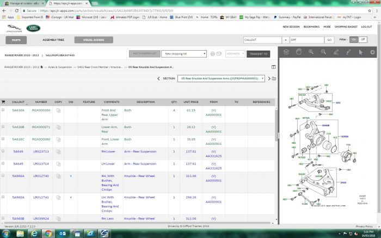Open File Explorer from the taskbar
This screenshot has height=238, width=381.
point(21,234)
